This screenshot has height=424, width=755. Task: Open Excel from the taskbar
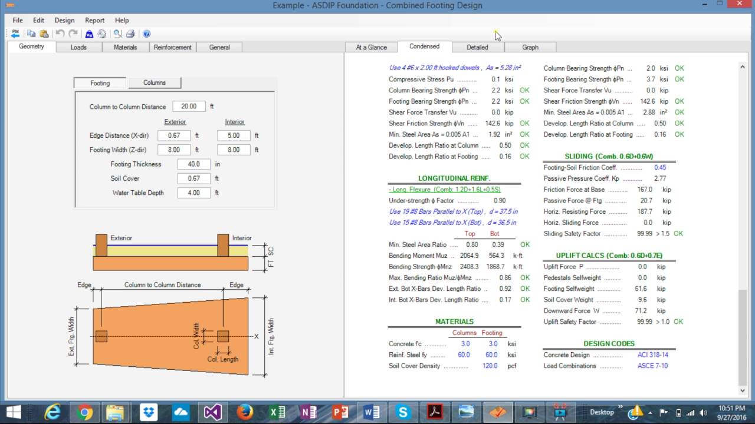[x=277, y=412]
